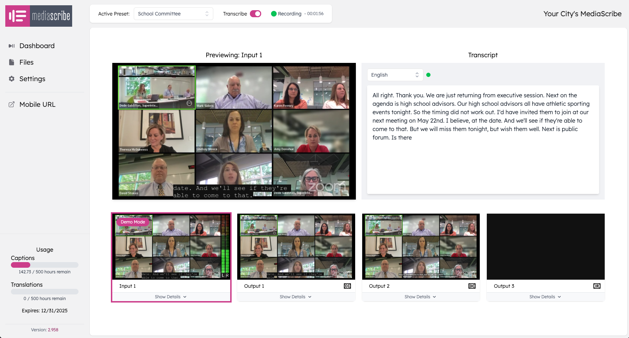Viewport: 629px width, 338px height.
Task: Click the Captions usage progress bar
Action: tap(45, 265)
